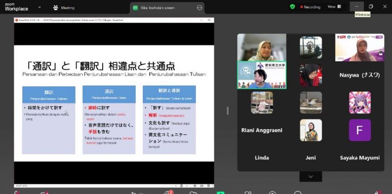Click the Riani Anggraeni name label
The height and width of the screenshot is (194, 392).
[262, 130]
